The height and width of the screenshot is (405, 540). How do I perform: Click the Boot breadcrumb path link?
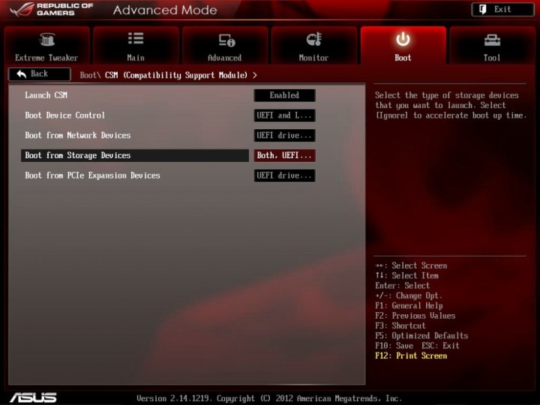(88, 75)
